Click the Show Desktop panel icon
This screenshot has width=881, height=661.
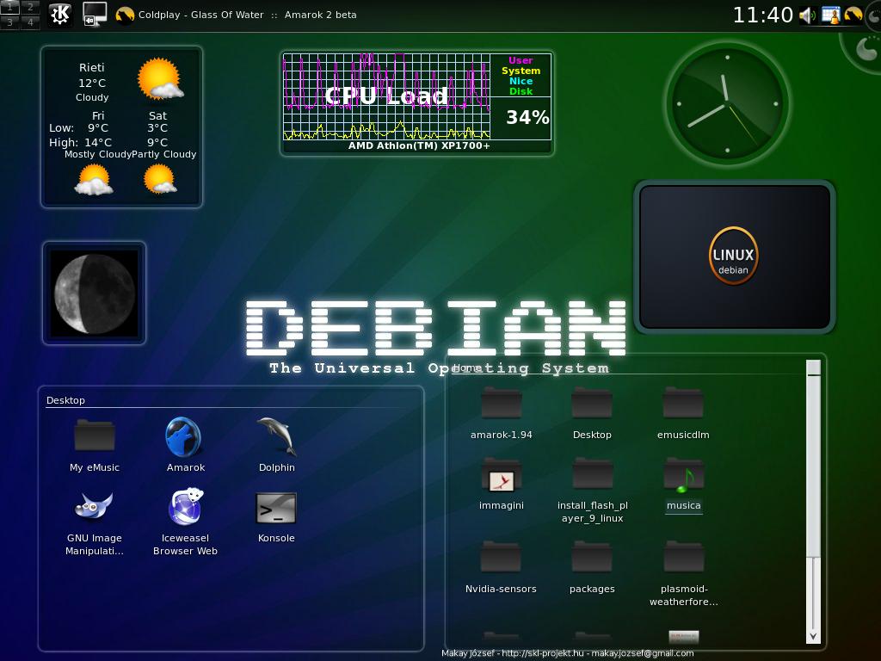click(x=94, y=14)
